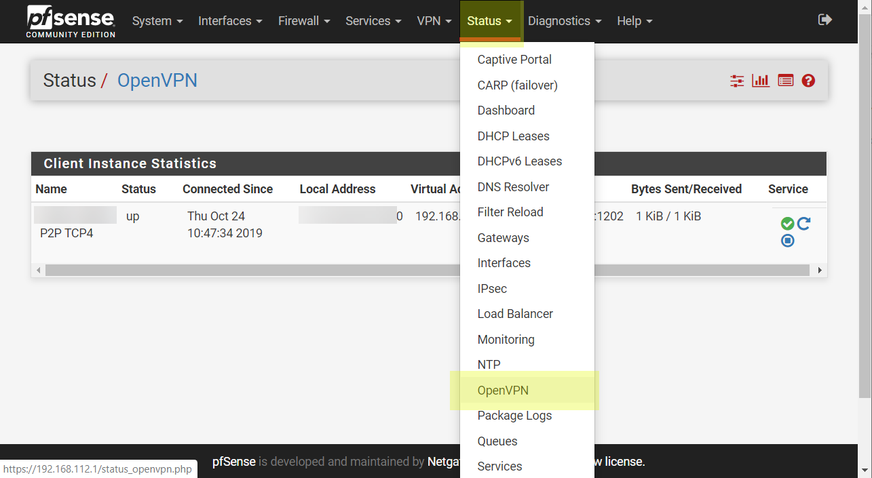Expand the Services menu in navbar
The width and height of the screenshot is (872, 478).
coord(373,21)
